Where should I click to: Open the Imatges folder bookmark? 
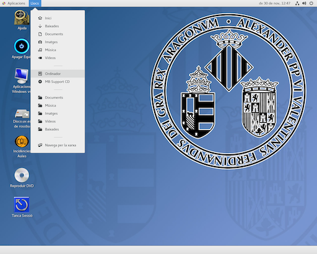[x=58, y=113]
